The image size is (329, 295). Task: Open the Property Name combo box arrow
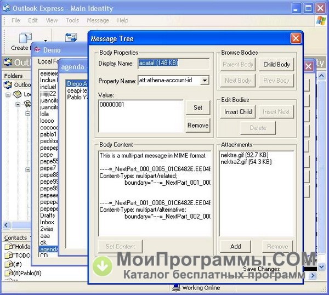pyautogui.click(x=205, y=81)
